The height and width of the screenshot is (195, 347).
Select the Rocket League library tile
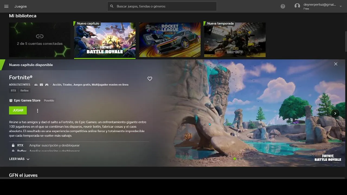tap(170, 40)
